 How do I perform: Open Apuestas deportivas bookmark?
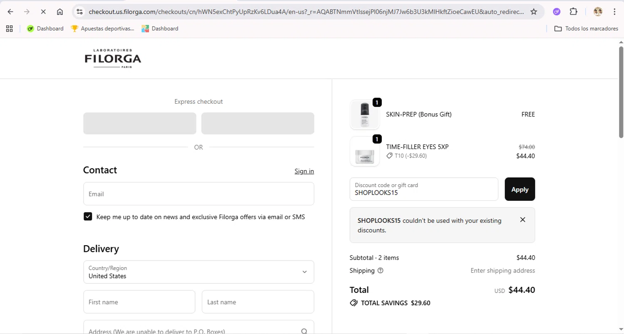(103, 29)
